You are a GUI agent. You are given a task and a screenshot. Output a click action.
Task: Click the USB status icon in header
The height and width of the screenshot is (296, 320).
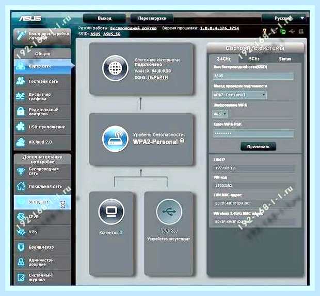click(292, 31)
